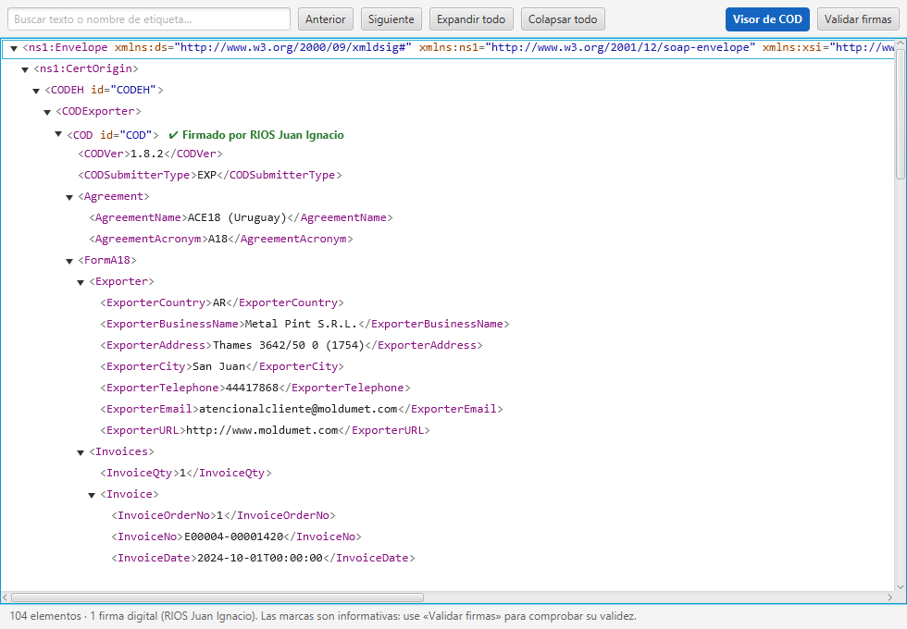907x629 pixels.
Task: Focus the search text or tag field
Action: point(149,19)
